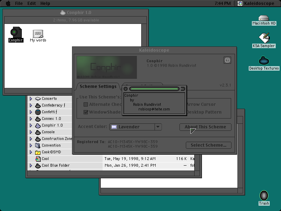
Task: Click the "v2.3.1" version text
Action: tap(225, 85)
